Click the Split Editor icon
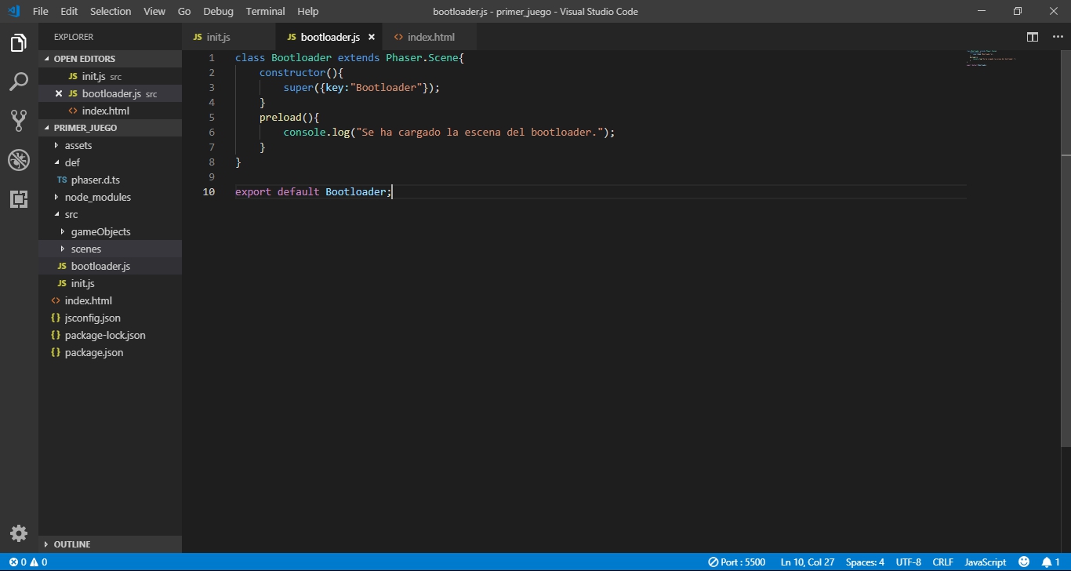Screen dimensions: 1071x571 (1033, 37)
